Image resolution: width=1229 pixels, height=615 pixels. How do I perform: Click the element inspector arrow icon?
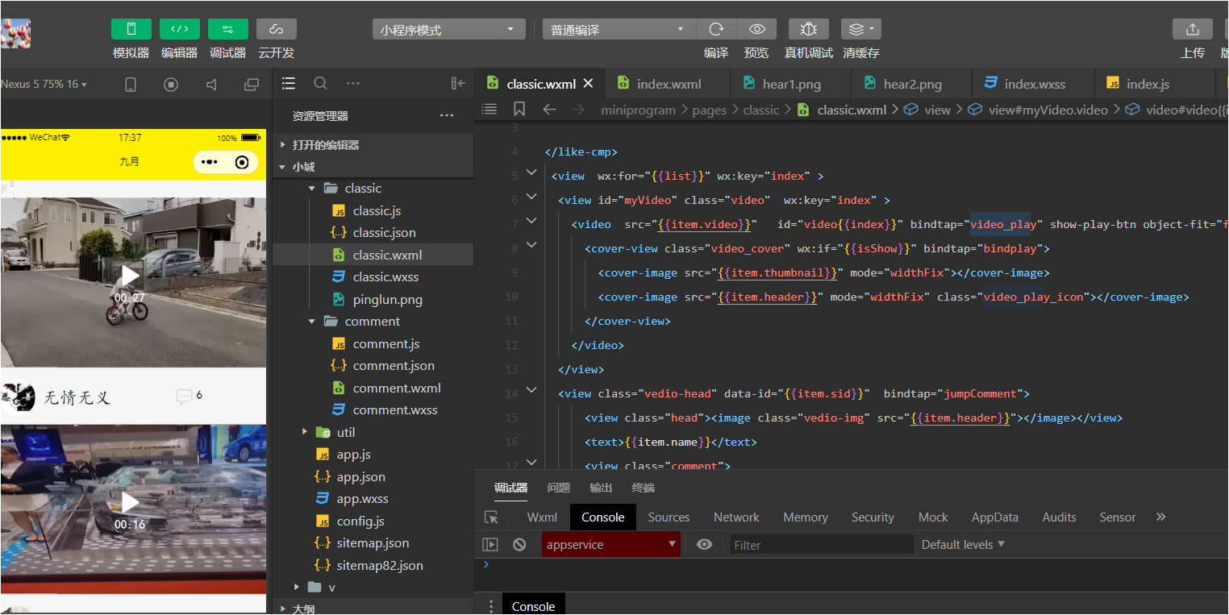pyautogui.click(x=490, y=517)
